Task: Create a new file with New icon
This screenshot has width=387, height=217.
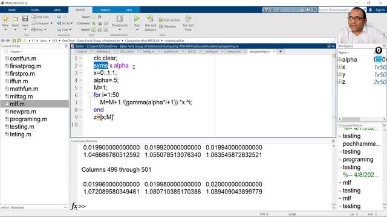Action: click(x=5, y=19)
